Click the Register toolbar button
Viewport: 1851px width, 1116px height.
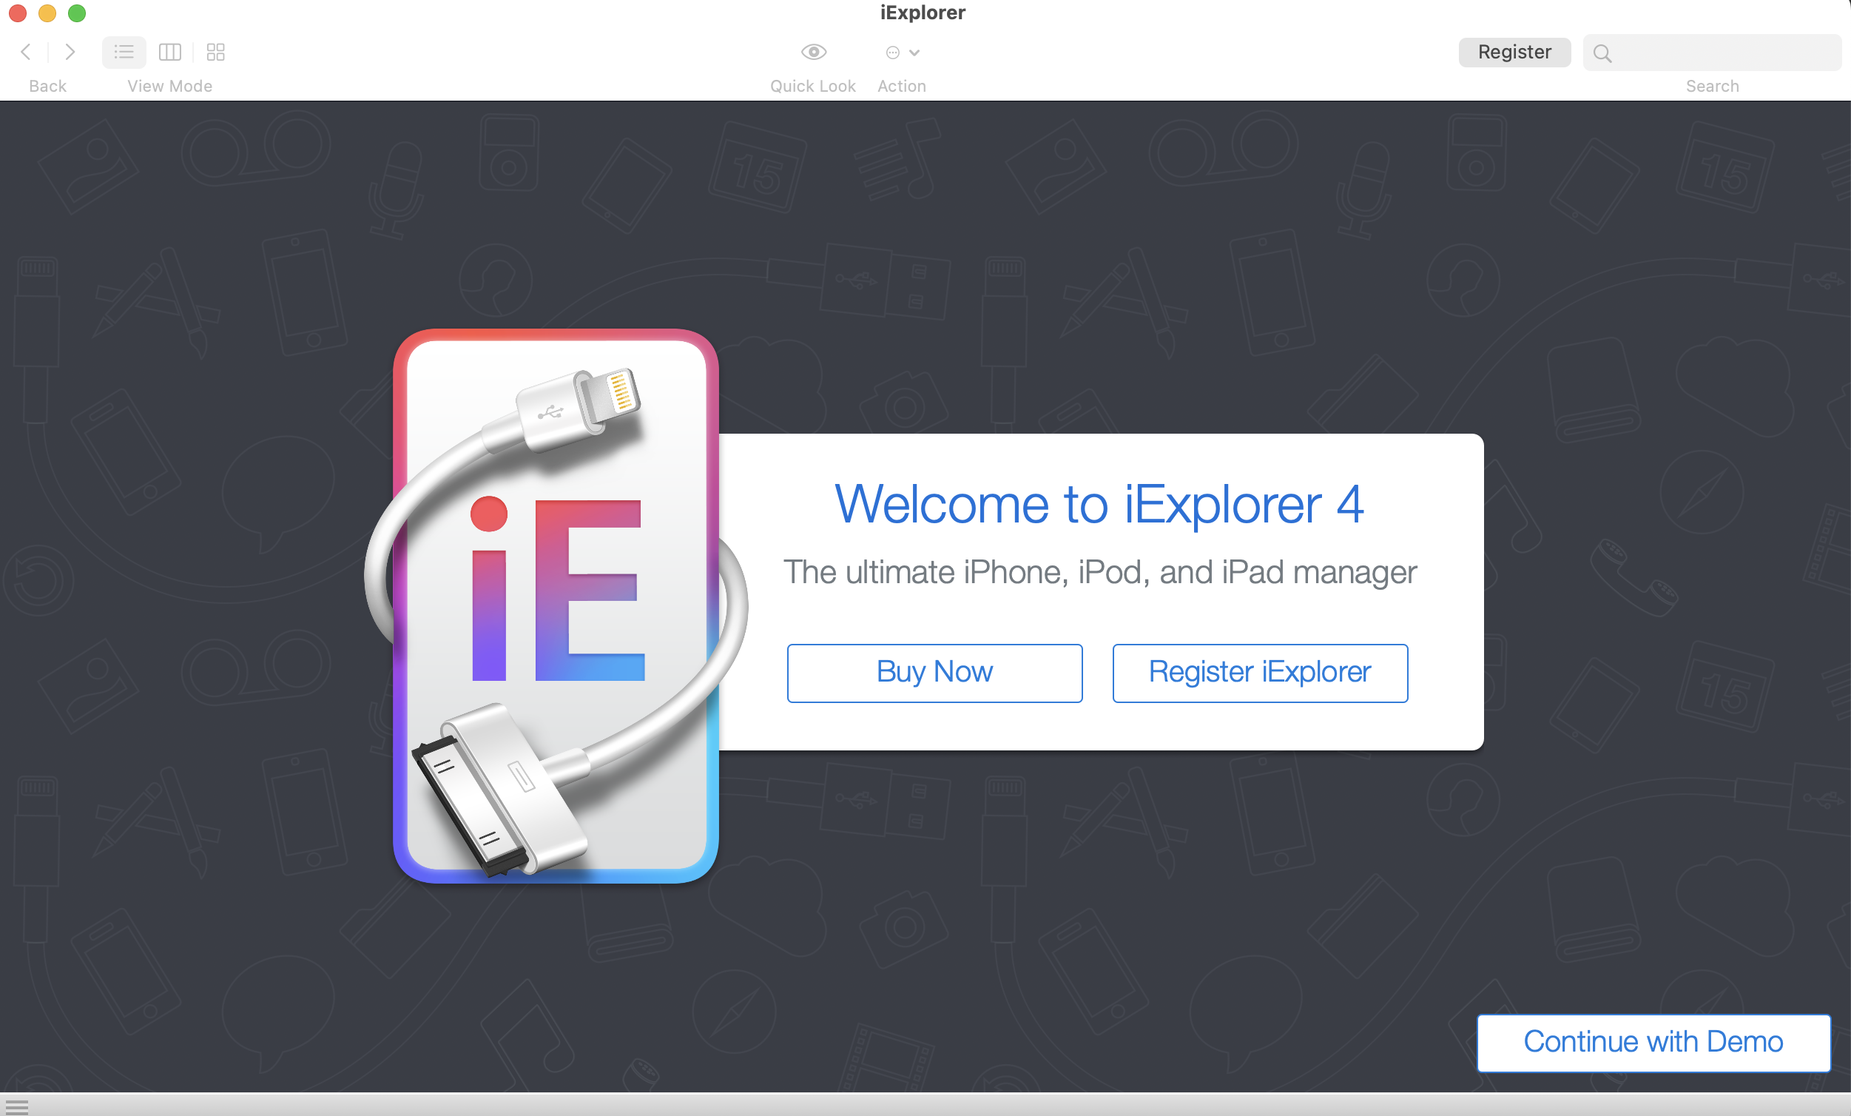tap(1514, 52)
